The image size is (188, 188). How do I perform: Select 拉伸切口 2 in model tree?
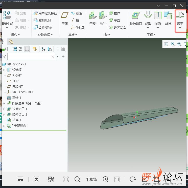coord(19,115)
